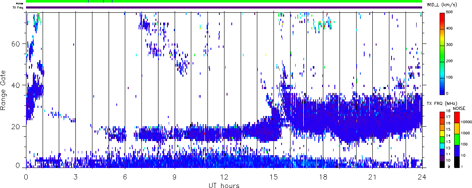Click the '18' label on TX FRQ colorbar

coord(448,111)
